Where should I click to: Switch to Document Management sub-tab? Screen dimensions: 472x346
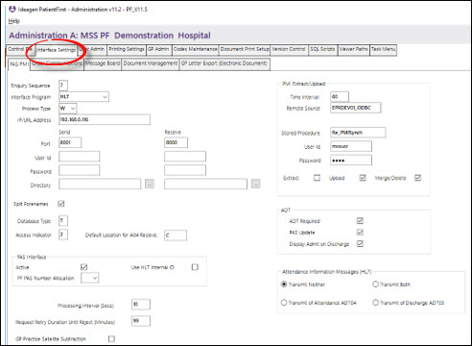(151, 63)
